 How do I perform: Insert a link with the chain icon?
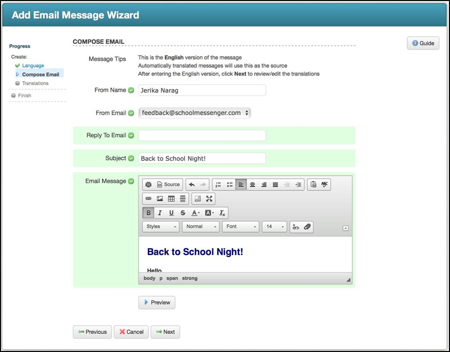(x=149, y=199)
